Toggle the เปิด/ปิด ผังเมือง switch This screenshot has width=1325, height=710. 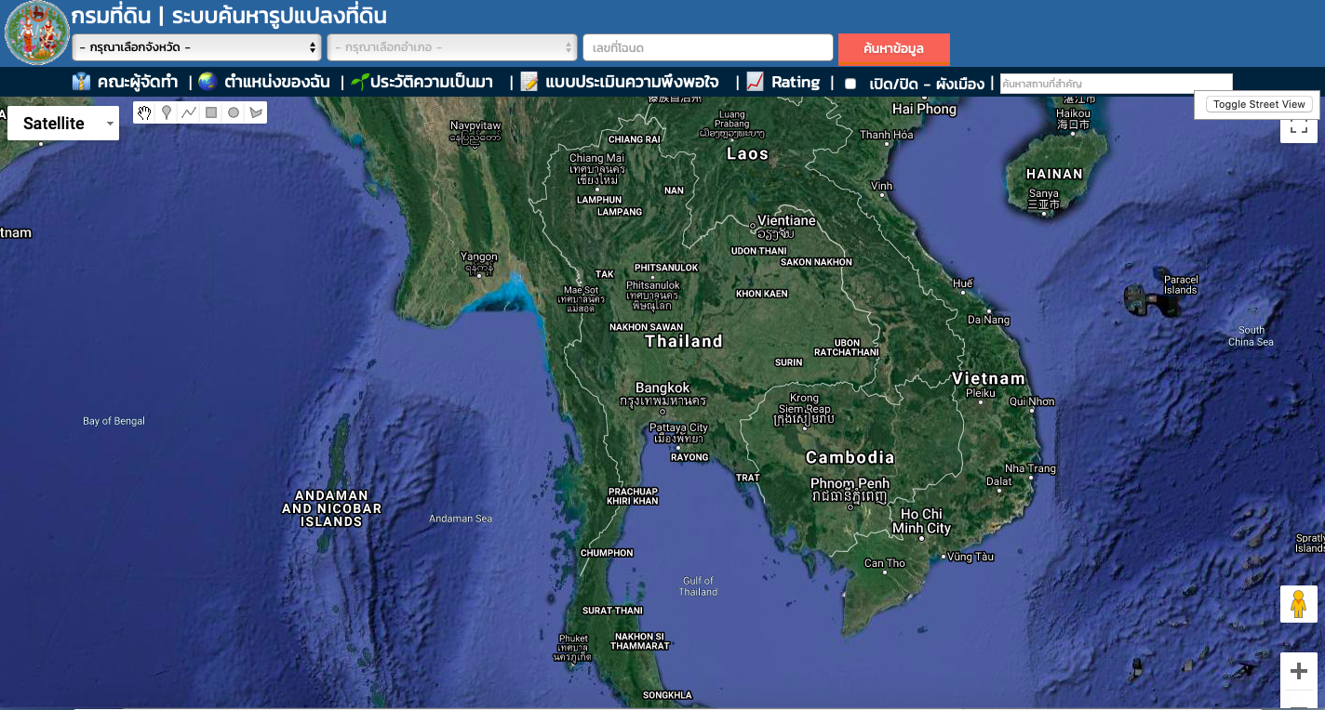pyautogui.click(x=848, y=82)
